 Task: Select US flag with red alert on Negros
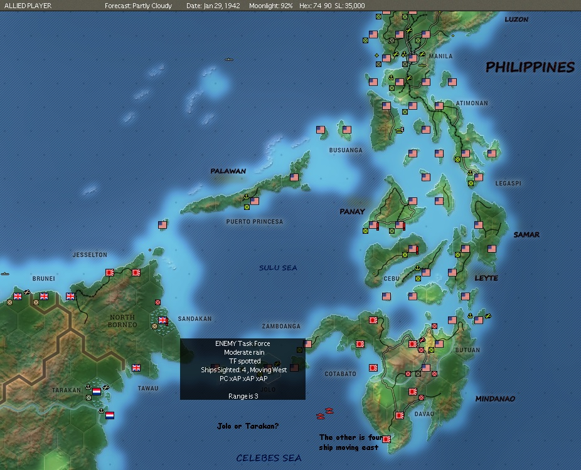[413, 249]
